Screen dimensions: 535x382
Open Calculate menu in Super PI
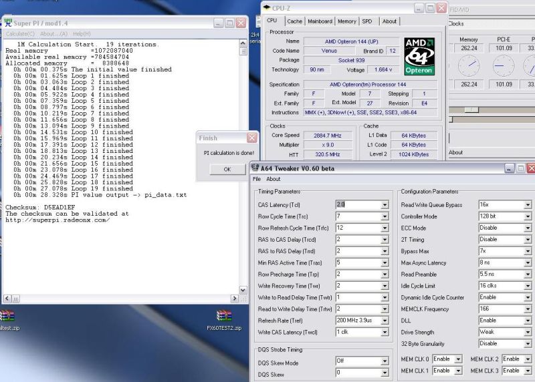[20, 34]
